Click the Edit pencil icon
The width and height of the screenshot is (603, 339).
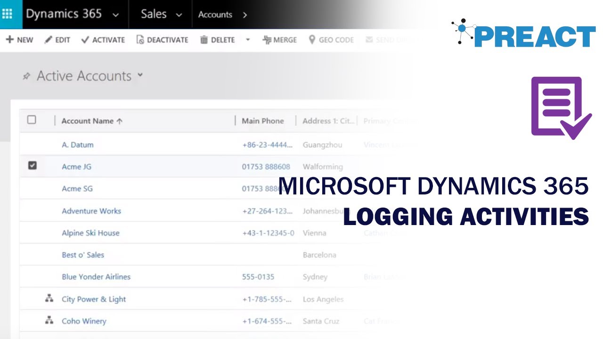coord(48,40)
